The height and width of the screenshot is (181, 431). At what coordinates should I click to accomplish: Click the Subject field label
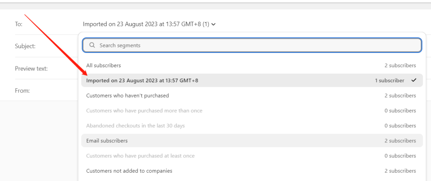pos(25,46)
